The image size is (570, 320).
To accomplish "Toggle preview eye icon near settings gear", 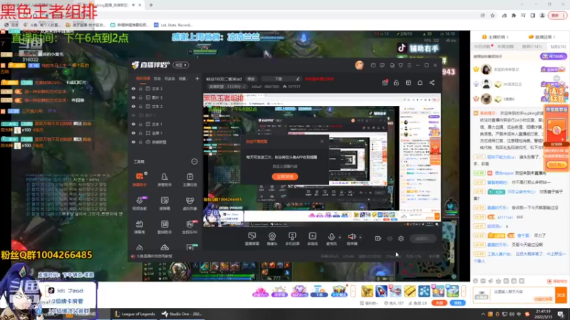I will 389,238.
